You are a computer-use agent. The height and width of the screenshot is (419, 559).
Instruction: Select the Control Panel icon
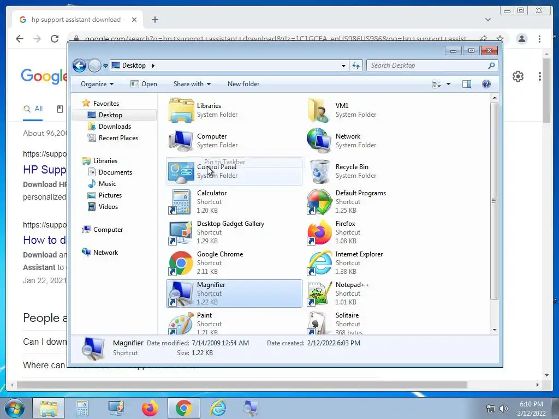(181, 171)
